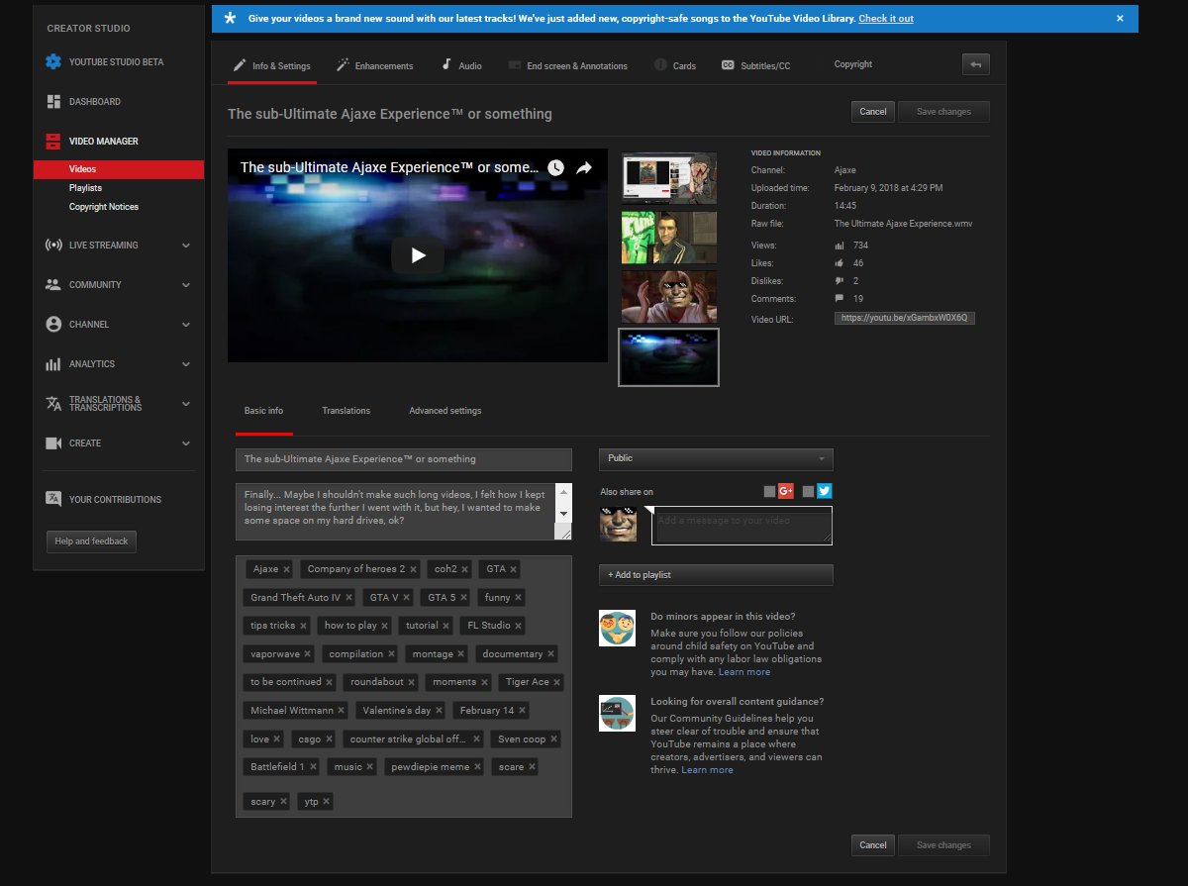Switch to the Translations sub-tab

[346, 411]
